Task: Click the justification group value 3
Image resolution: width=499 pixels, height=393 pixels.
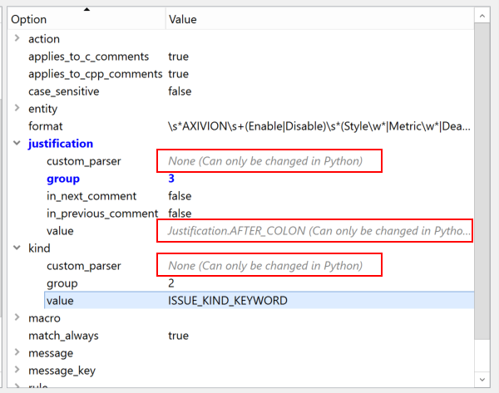Action: coord(171,179)
